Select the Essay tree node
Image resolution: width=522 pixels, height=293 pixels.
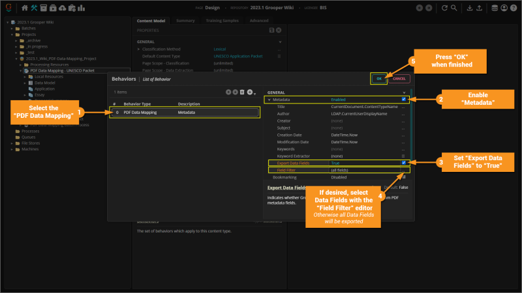pyautogui.click(x=39, y=94)
